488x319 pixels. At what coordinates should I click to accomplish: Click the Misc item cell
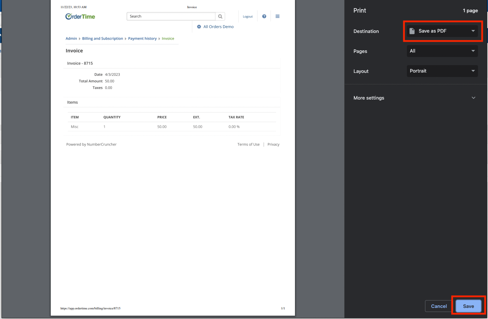click(x=75, y=127)
